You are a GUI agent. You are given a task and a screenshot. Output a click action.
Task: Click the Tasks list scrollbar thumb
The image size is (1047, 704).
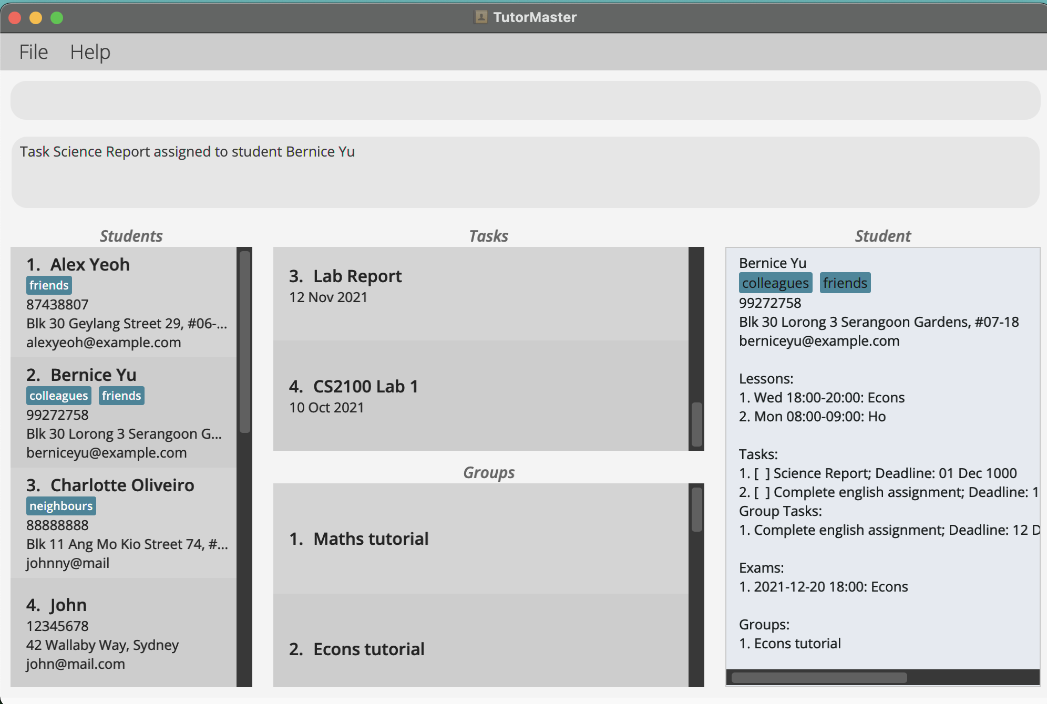coord(696,425)
